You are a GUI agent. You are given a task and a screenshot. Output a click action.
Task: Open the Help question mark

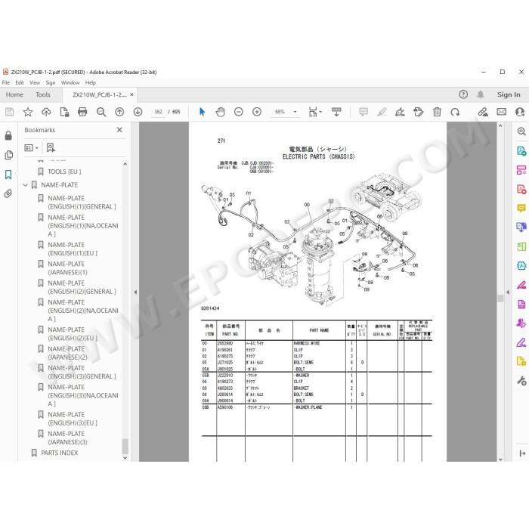point(463,94)
